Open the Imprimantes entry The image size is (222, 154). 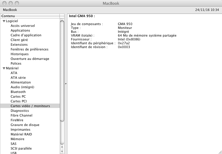pyautogui.click(x=20, y=130)
